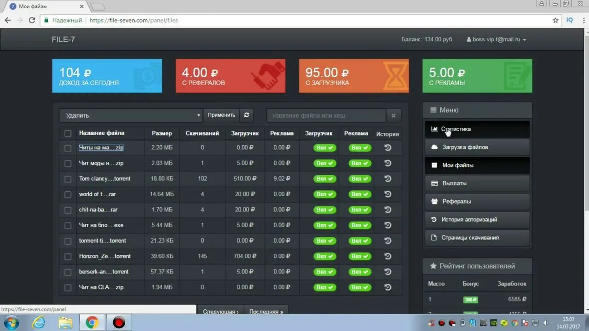The image size is (589, 331).
Task: Open history for Horizon_Ze....torrent
Action: [x=387, y=256]
